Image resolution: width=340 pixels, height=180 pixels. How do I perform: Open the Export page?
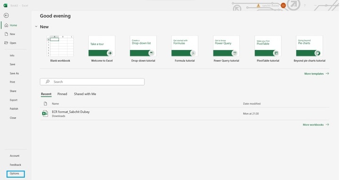pos(13,100)
